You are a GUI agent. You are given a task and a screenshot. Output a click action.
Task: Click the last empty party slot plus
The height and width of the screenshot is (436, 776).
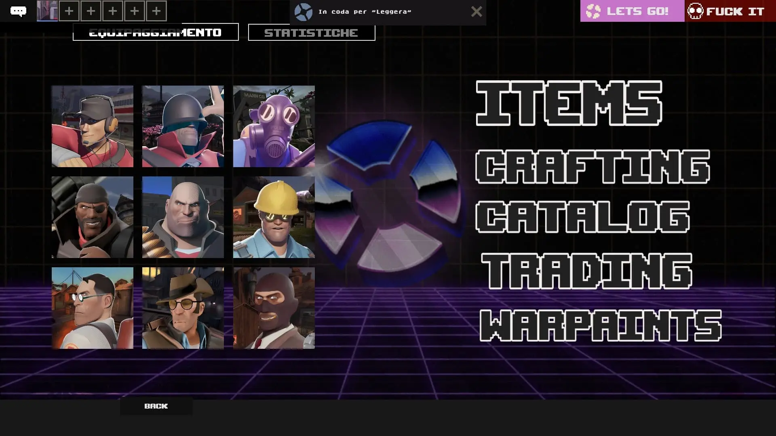[156, 11]
